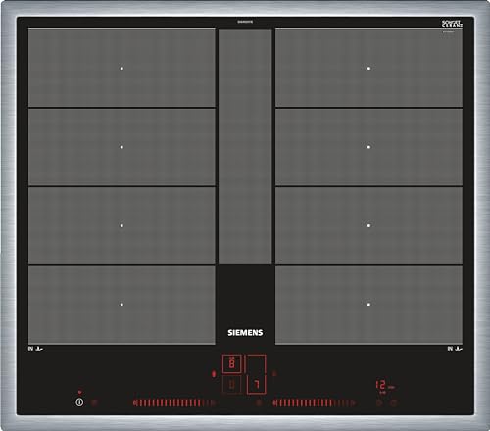The height and width of the screenshot is (431, 490).
Task: Adjust the left power level slider
Action: pyautogui.click(x=174, y=403)
